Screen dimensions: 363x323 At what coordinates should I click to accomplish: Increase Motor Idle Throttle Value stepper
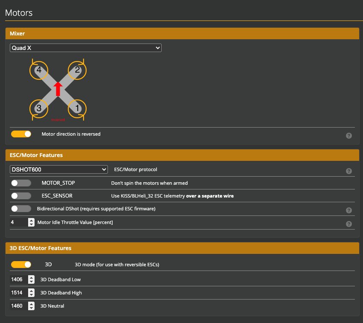(x=31, y=220)
